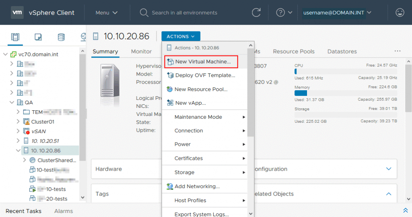Screen dimensions: 412x217
Task: Click the refresh icon in top bar
Action: (256, 12)
